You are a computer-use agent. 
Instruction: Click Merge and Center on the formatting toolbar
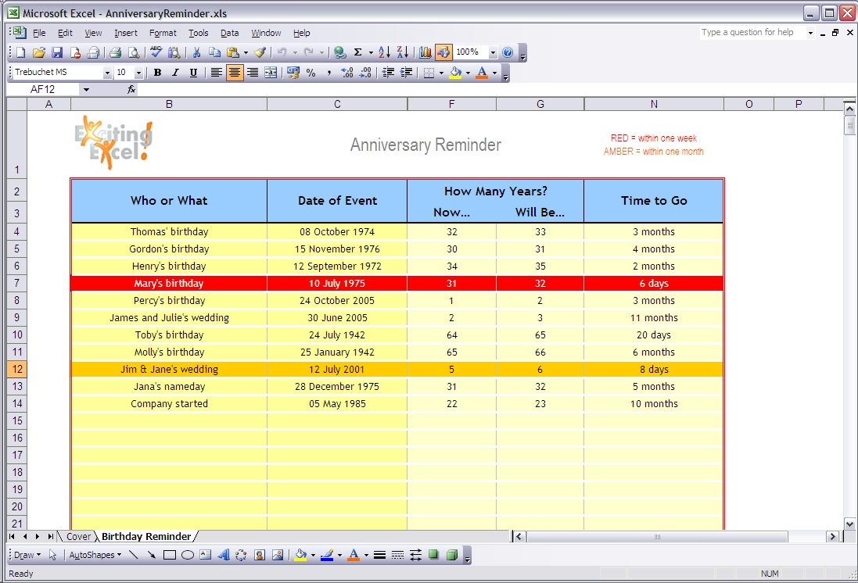click(270, 72)
